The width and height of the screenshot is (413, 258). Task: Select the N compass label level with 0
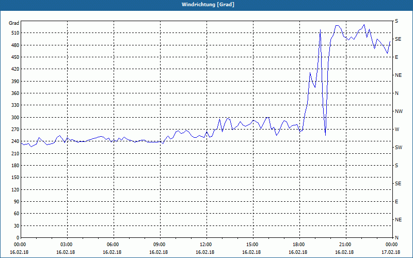click(x=396, y=238)
